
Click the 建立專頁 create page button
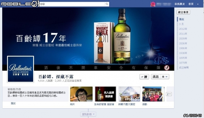click(183, 12)
